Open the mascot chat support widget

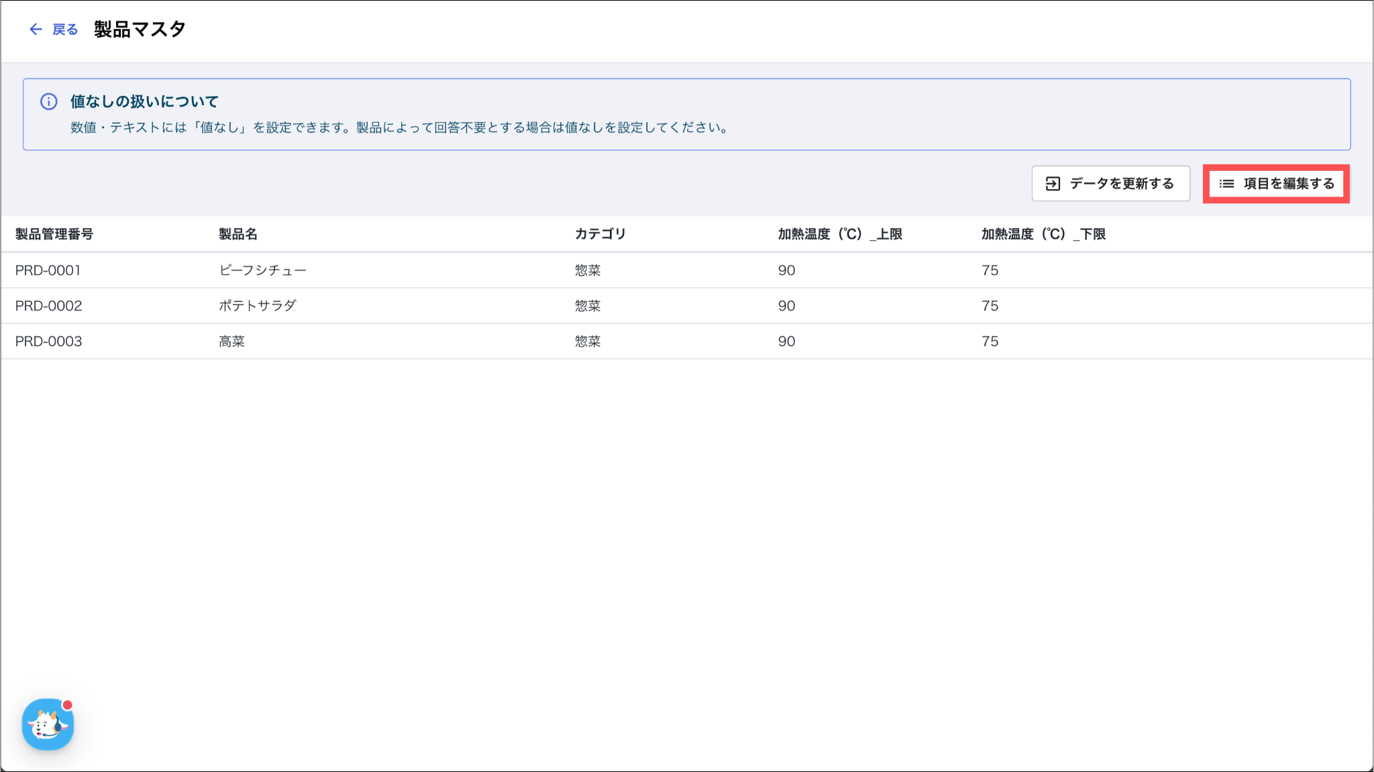(48, 724)
